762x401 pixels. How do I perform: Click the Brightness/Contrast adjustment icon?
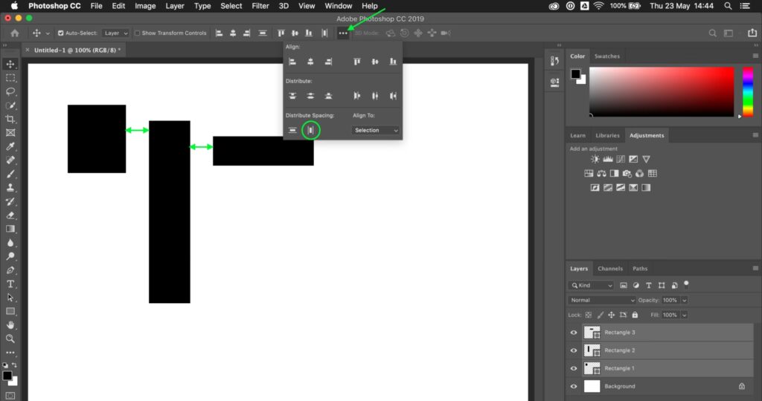tap(595, 159)
